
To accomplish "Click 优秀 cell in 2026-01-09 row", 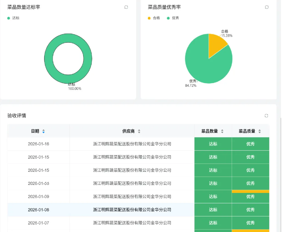I will pos(250,197).
